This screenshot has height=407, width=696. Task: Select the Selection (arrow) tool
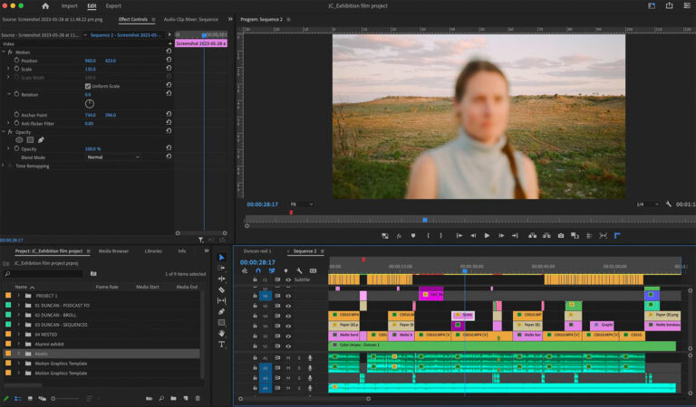pos(221,257)
